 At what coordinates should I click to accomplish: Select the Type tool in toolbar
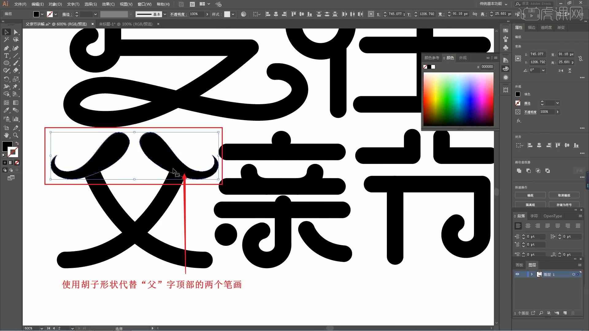click(x=6, y=56)
